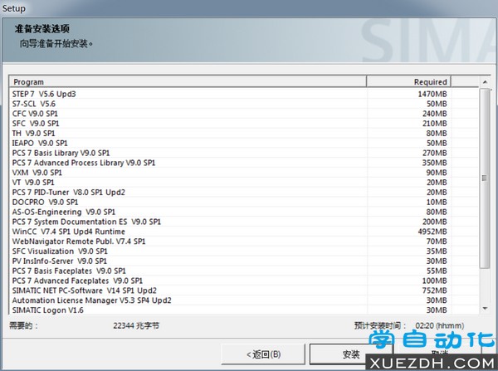498x371 pixels.
Task: Select the VXM V9.0 SP1 row
Action: tap(243, 173)
